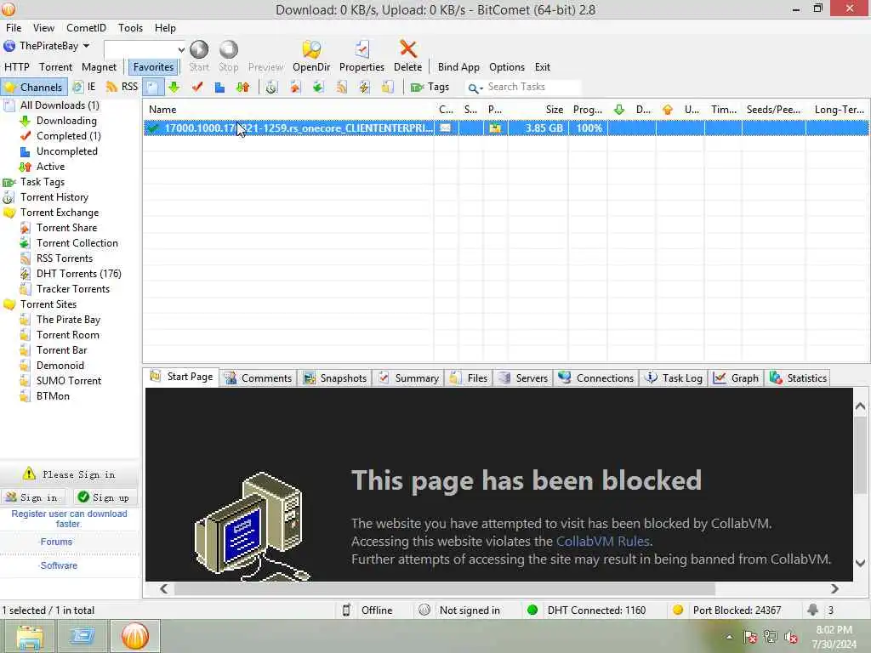Click the folder icon in task row
The height and width of the screenshot is (653, 871).
tap(494, 128)
